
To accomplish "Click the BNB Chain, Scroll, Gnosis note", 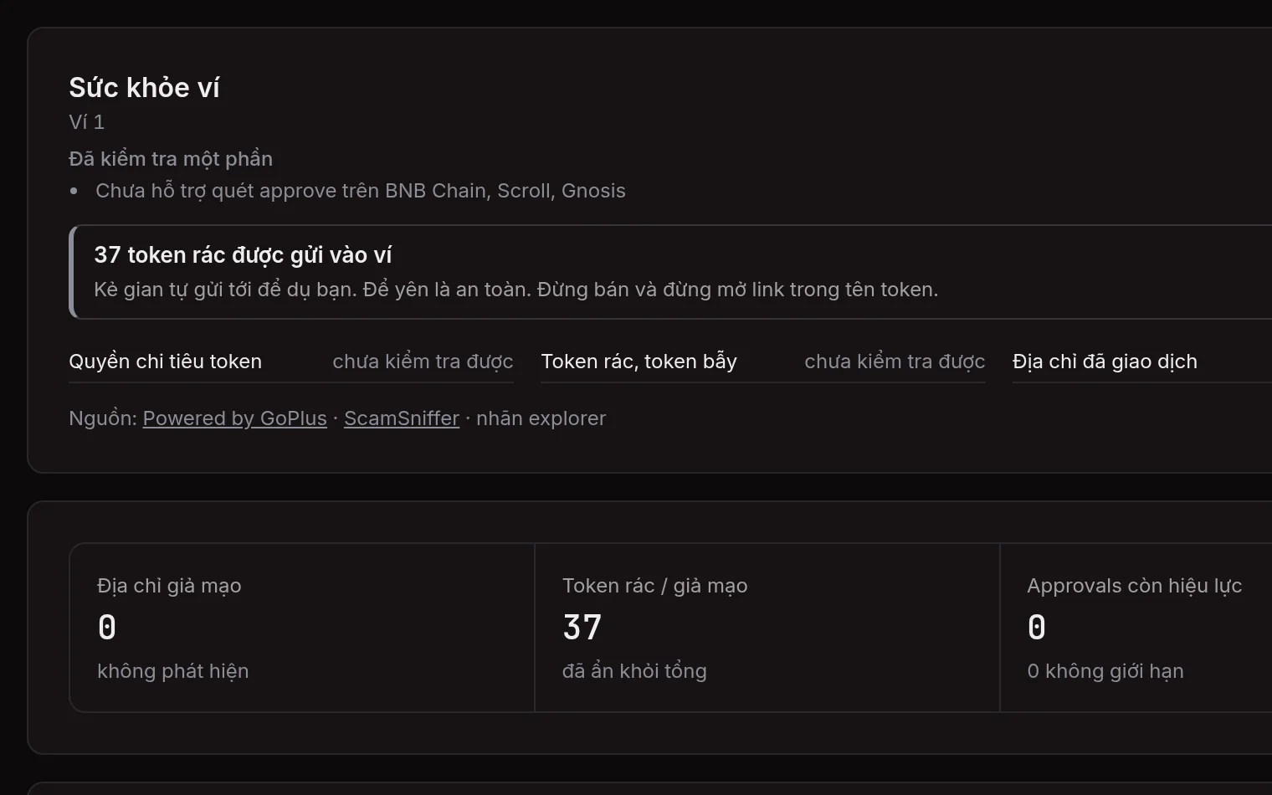I will pyautogui.click(x=361, y=191).
